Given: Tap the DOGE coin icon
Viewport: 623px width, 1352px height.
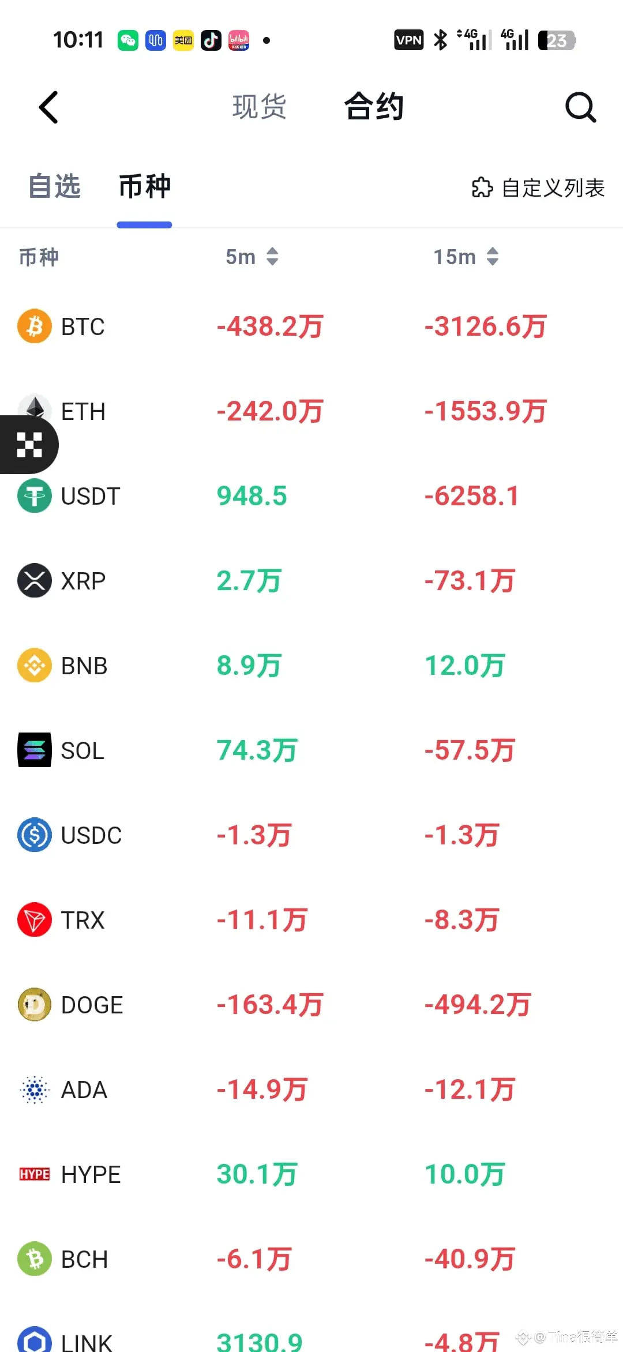Looking at the screenshot, I should (x=35, y=1005).
